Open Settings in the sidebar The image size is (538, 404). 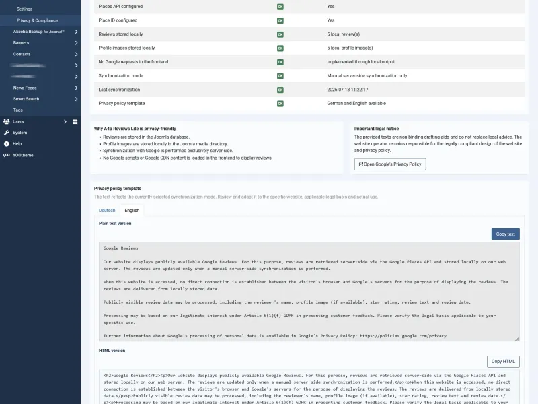pos(24,9)
